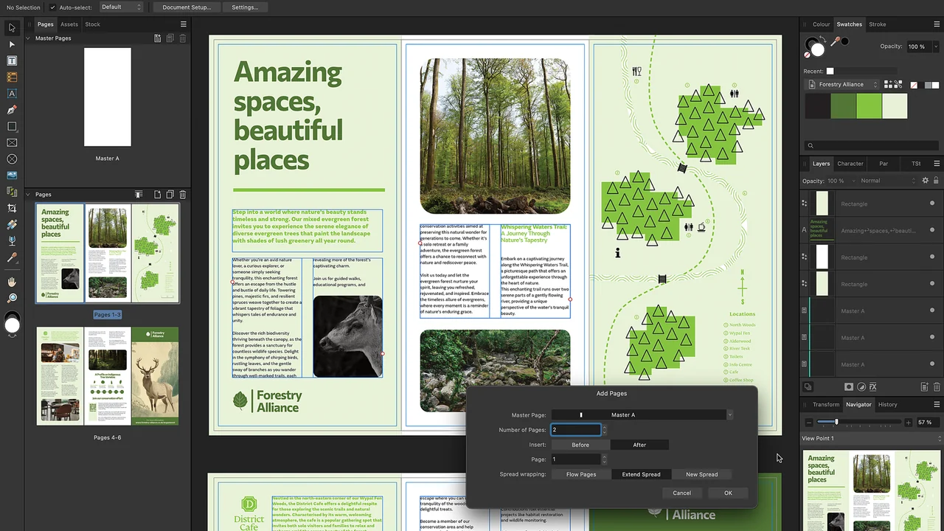Switch to the Assets tab
This screenshot has width=944, height=531.
69,24
